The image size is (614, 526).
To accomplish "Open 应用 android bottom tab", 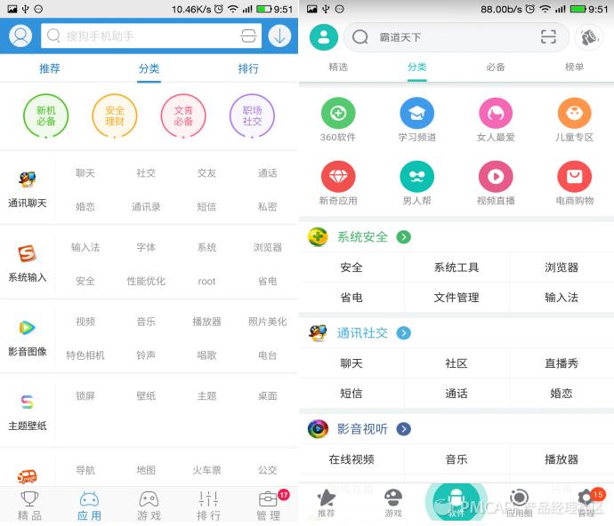I will (x=89, y=506).
